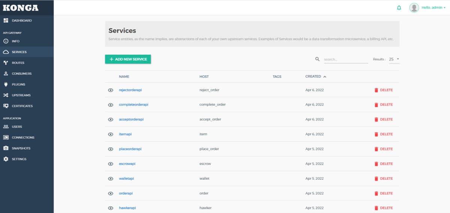Open Consumers from the sidebar menu
This screenshot has width=450, height=213.
pos(21,74)
